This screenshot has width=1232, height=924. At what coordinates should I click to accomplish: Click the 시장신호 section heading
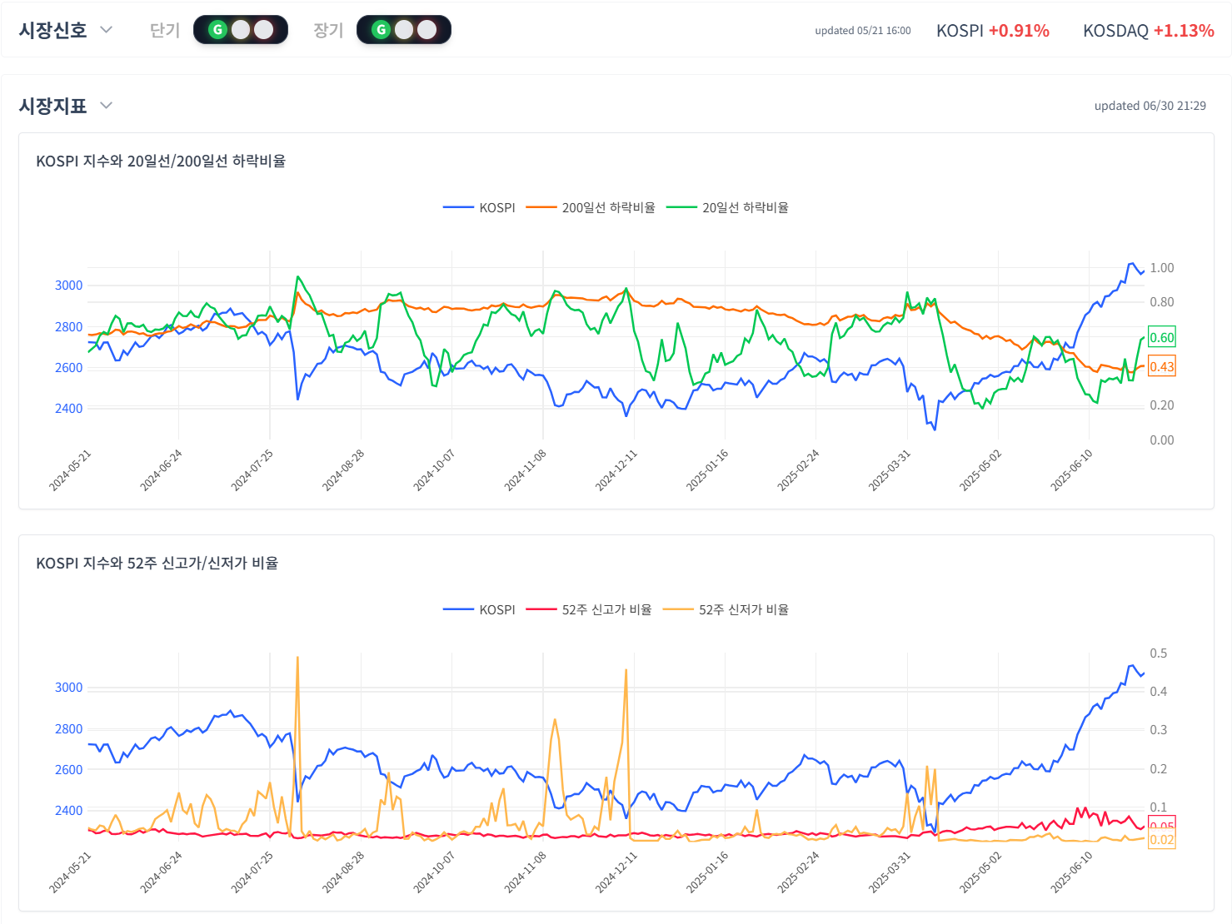click(53, 30)
